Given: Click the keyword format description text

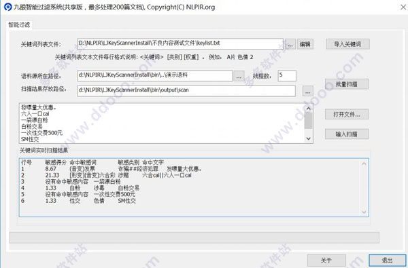Looking at the screenshot, I should point(154,57).
